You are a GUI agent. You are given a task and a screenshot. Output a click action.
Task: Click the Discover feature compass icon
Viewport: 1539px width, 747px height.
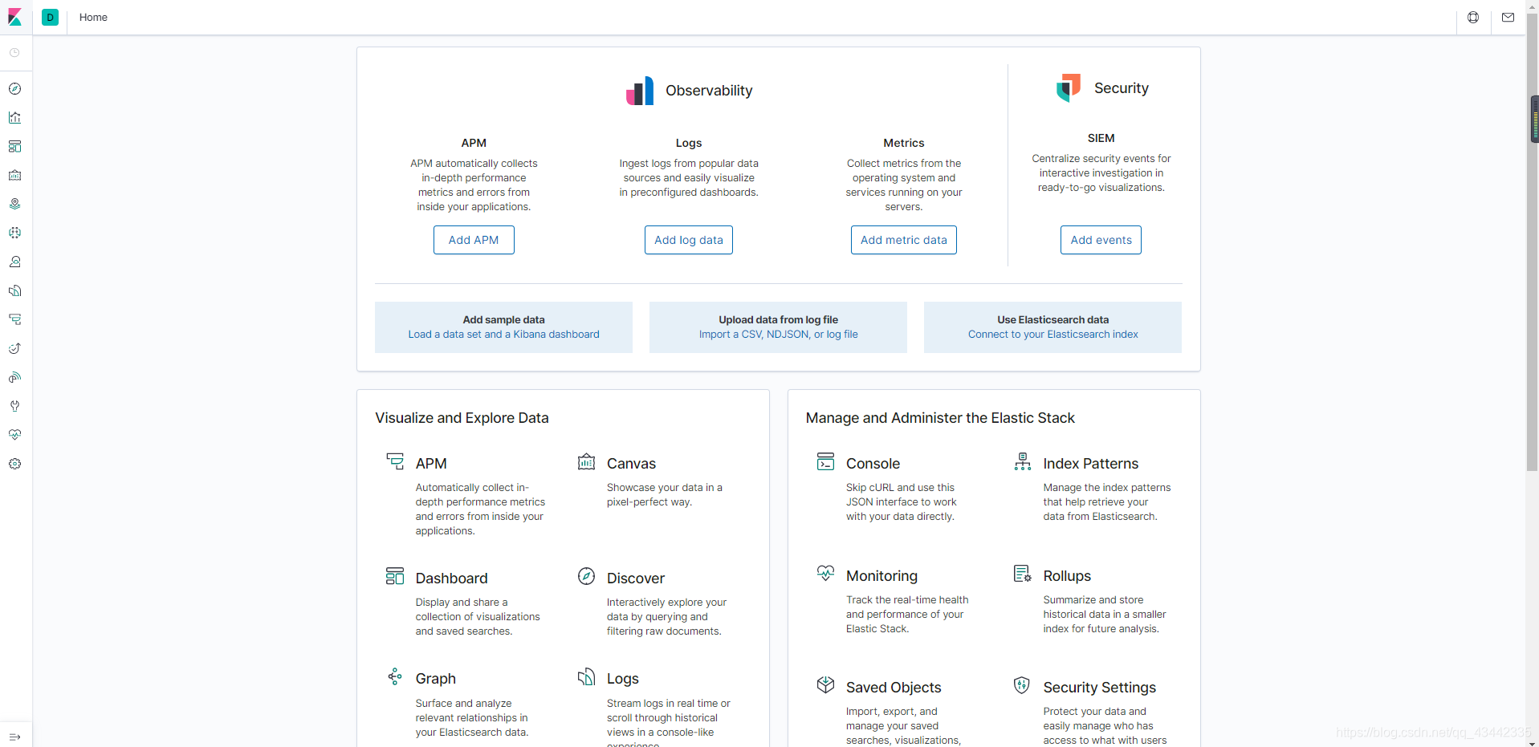(587, 576)
